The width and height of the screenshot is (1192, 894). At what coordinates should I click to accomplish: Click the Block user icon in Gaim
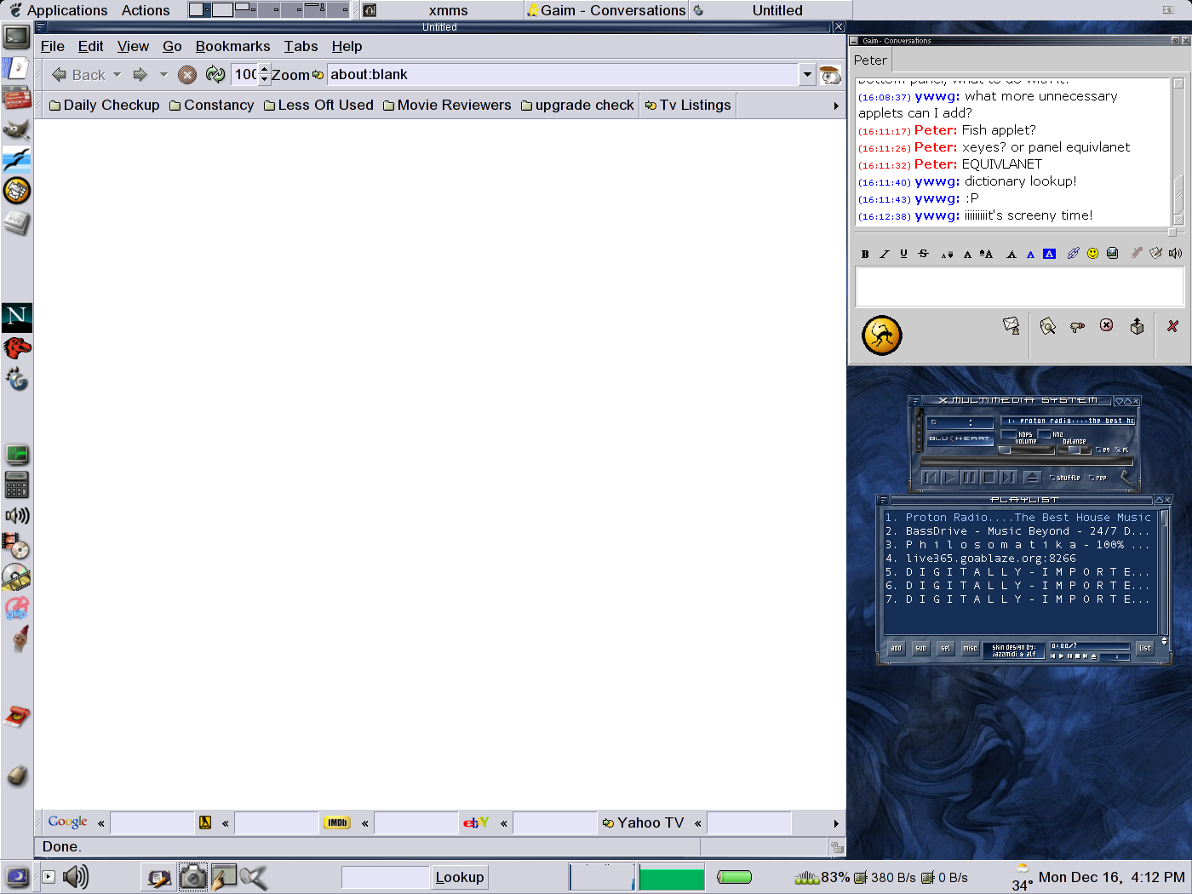pos(1106,325)
